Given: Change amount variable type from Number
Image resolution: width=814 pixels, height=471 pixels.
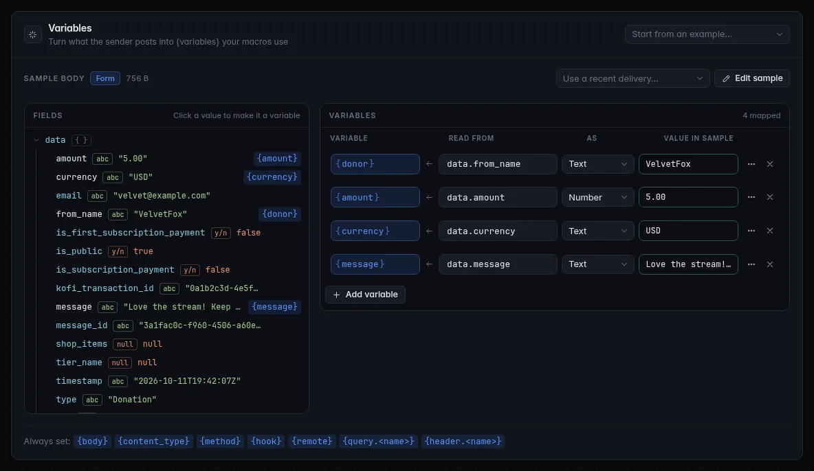Looking at the screenshot, I should (x=597, y=197).
